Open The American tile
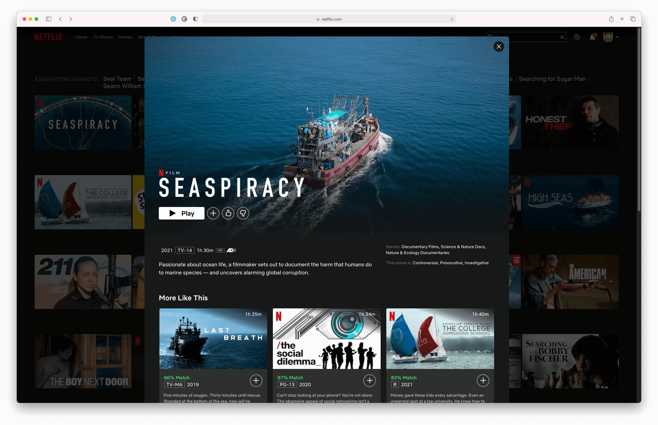This screenshot has width=658, height=425. (x=570, y=282)
